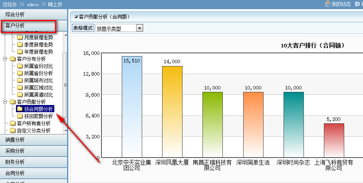Open the 合同分析 menu section

point(34,173)
